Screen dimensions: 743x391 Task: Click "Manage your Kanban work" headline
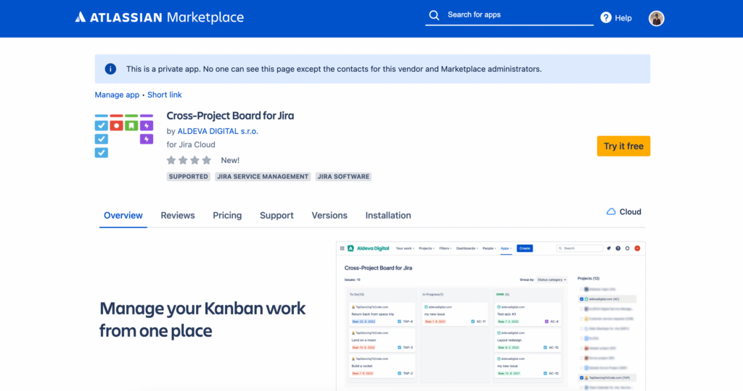tap(202, 319)
